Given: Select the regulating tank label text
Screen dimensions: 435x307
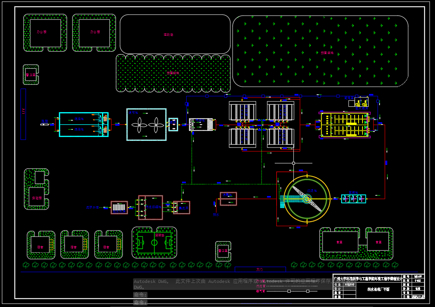Looking at the screenshot, I should click(133, 113).
